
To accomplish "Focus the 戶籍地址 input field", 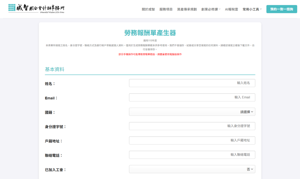I will [192, 140].
